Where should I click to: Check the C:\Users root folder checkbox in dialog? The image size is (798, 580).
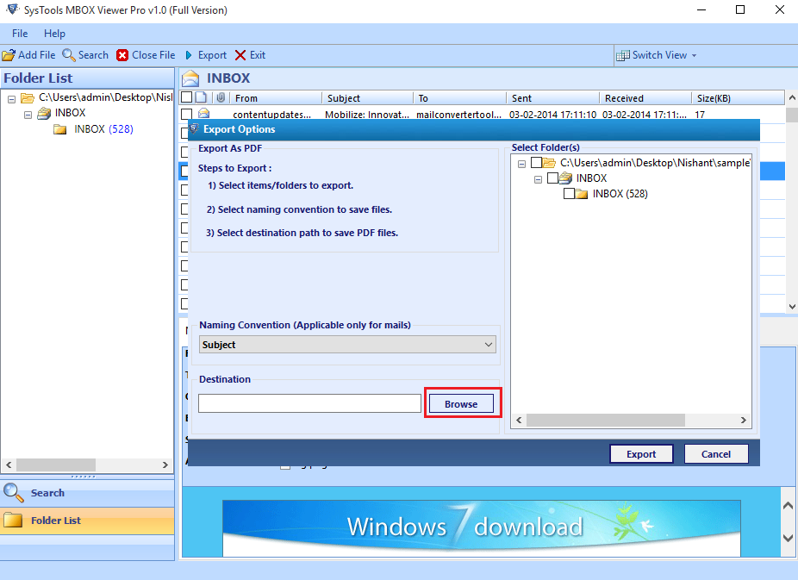coord(536,162)
